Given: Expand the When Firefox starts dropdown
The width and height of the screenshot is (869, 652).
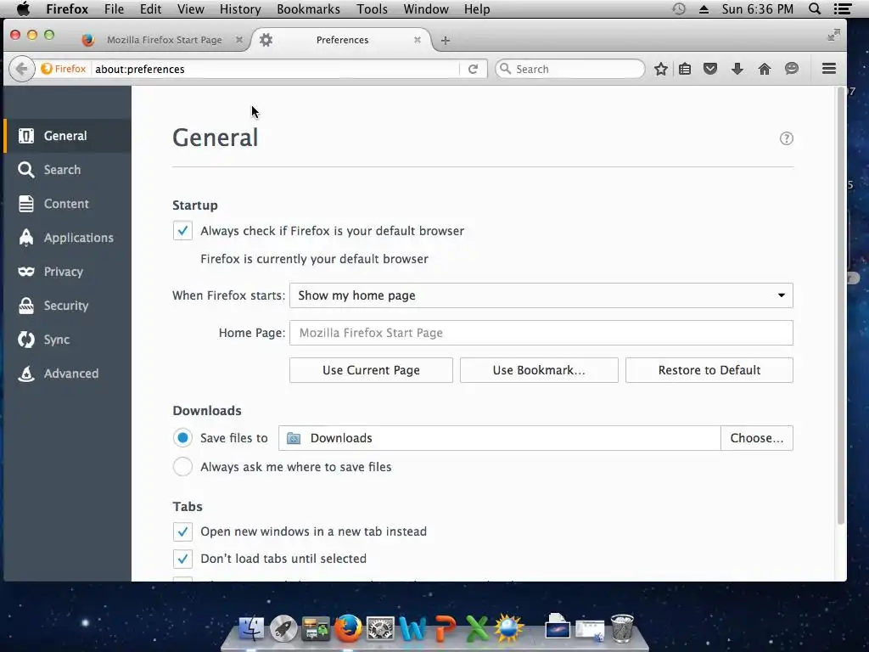Looking at the screenshot, I should tap(541, 295).
